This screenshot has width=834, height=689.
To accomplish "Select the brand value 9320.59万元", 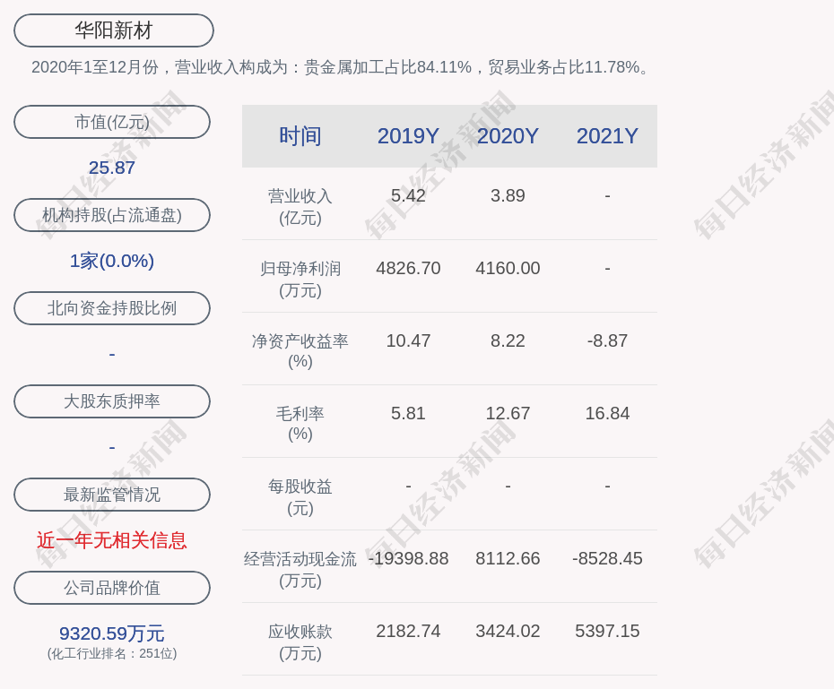I will tap(112, 633).
